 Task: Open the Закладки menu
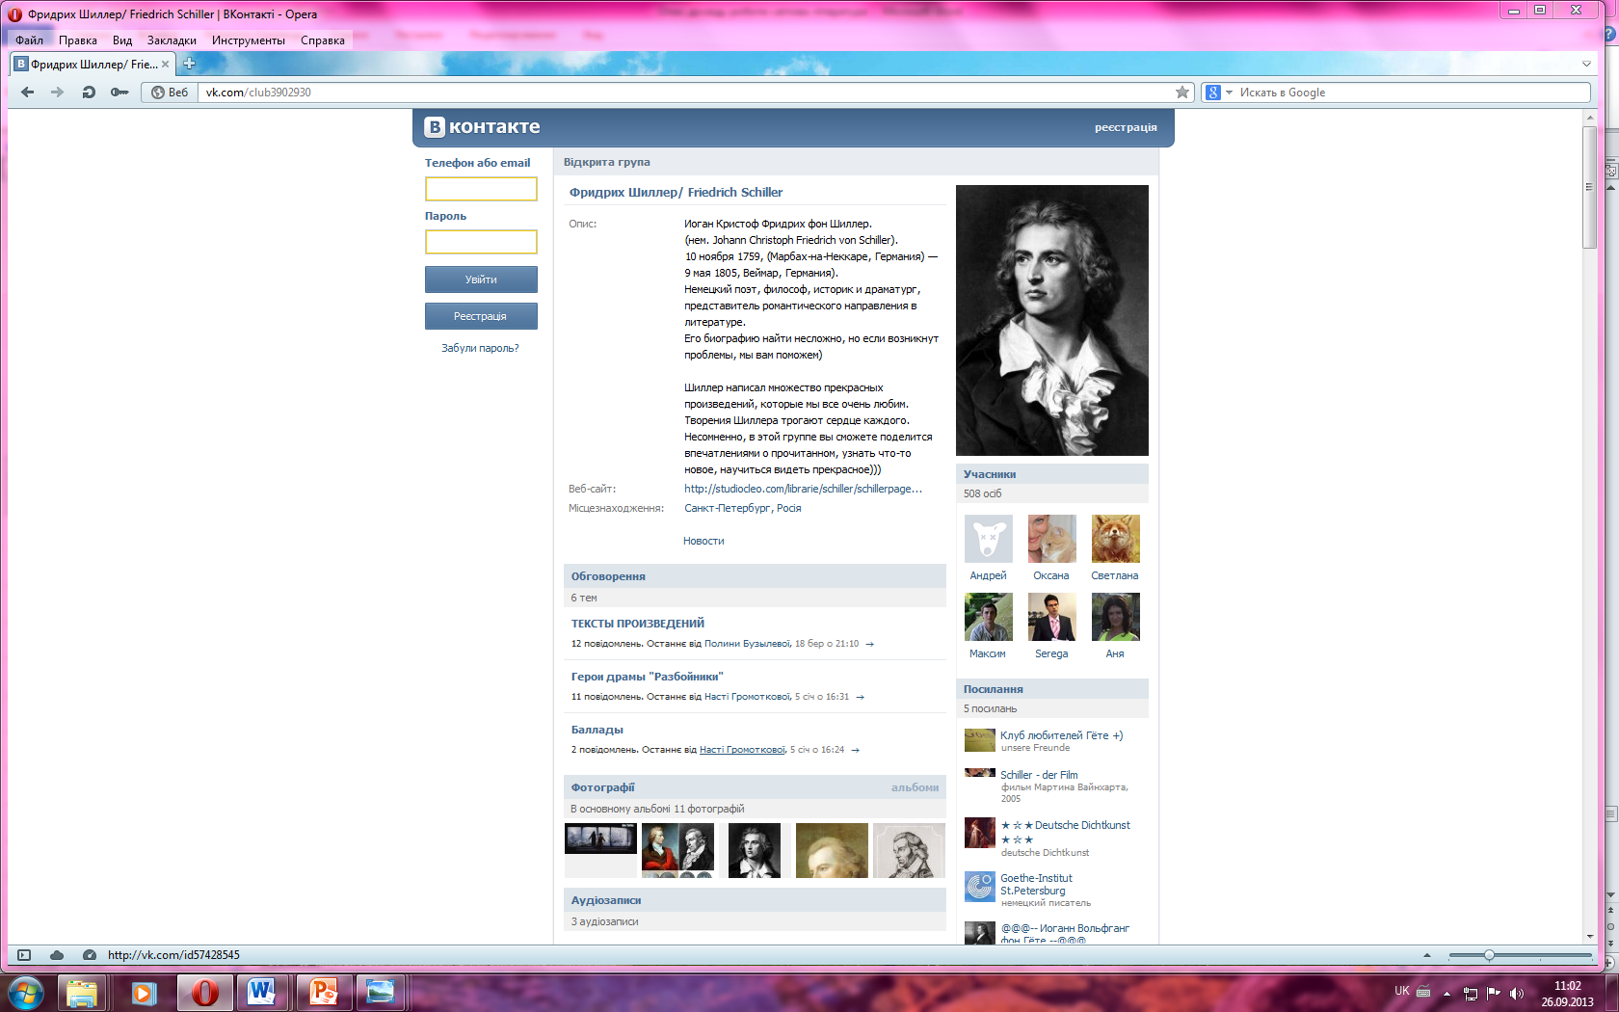point(172,40)
